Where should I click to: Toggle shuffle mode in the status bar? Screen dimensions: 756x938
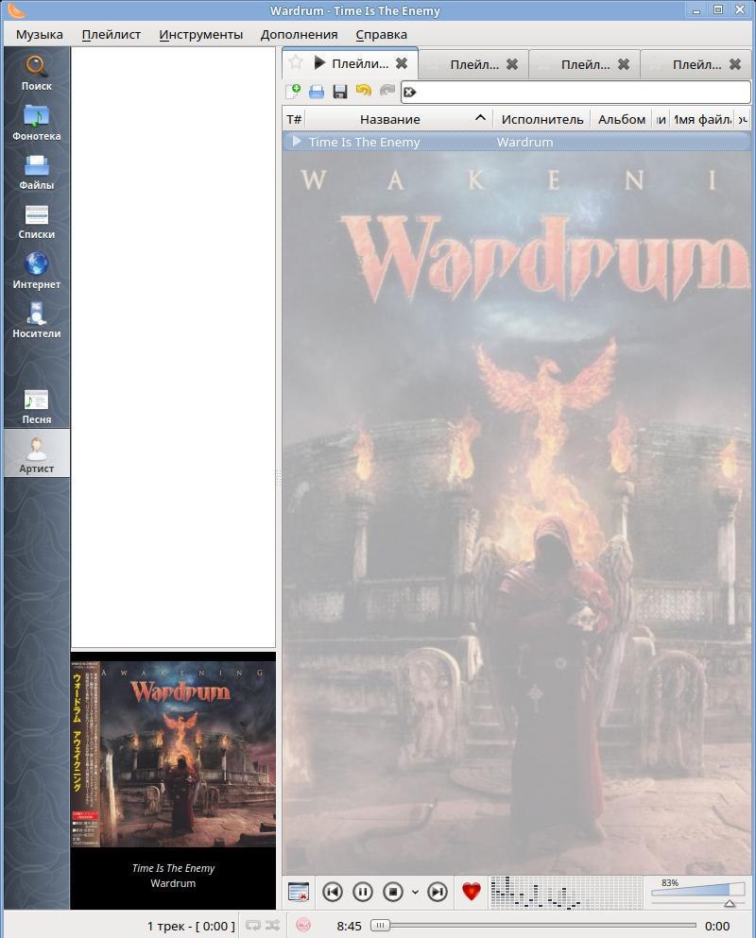pos(272,926)
